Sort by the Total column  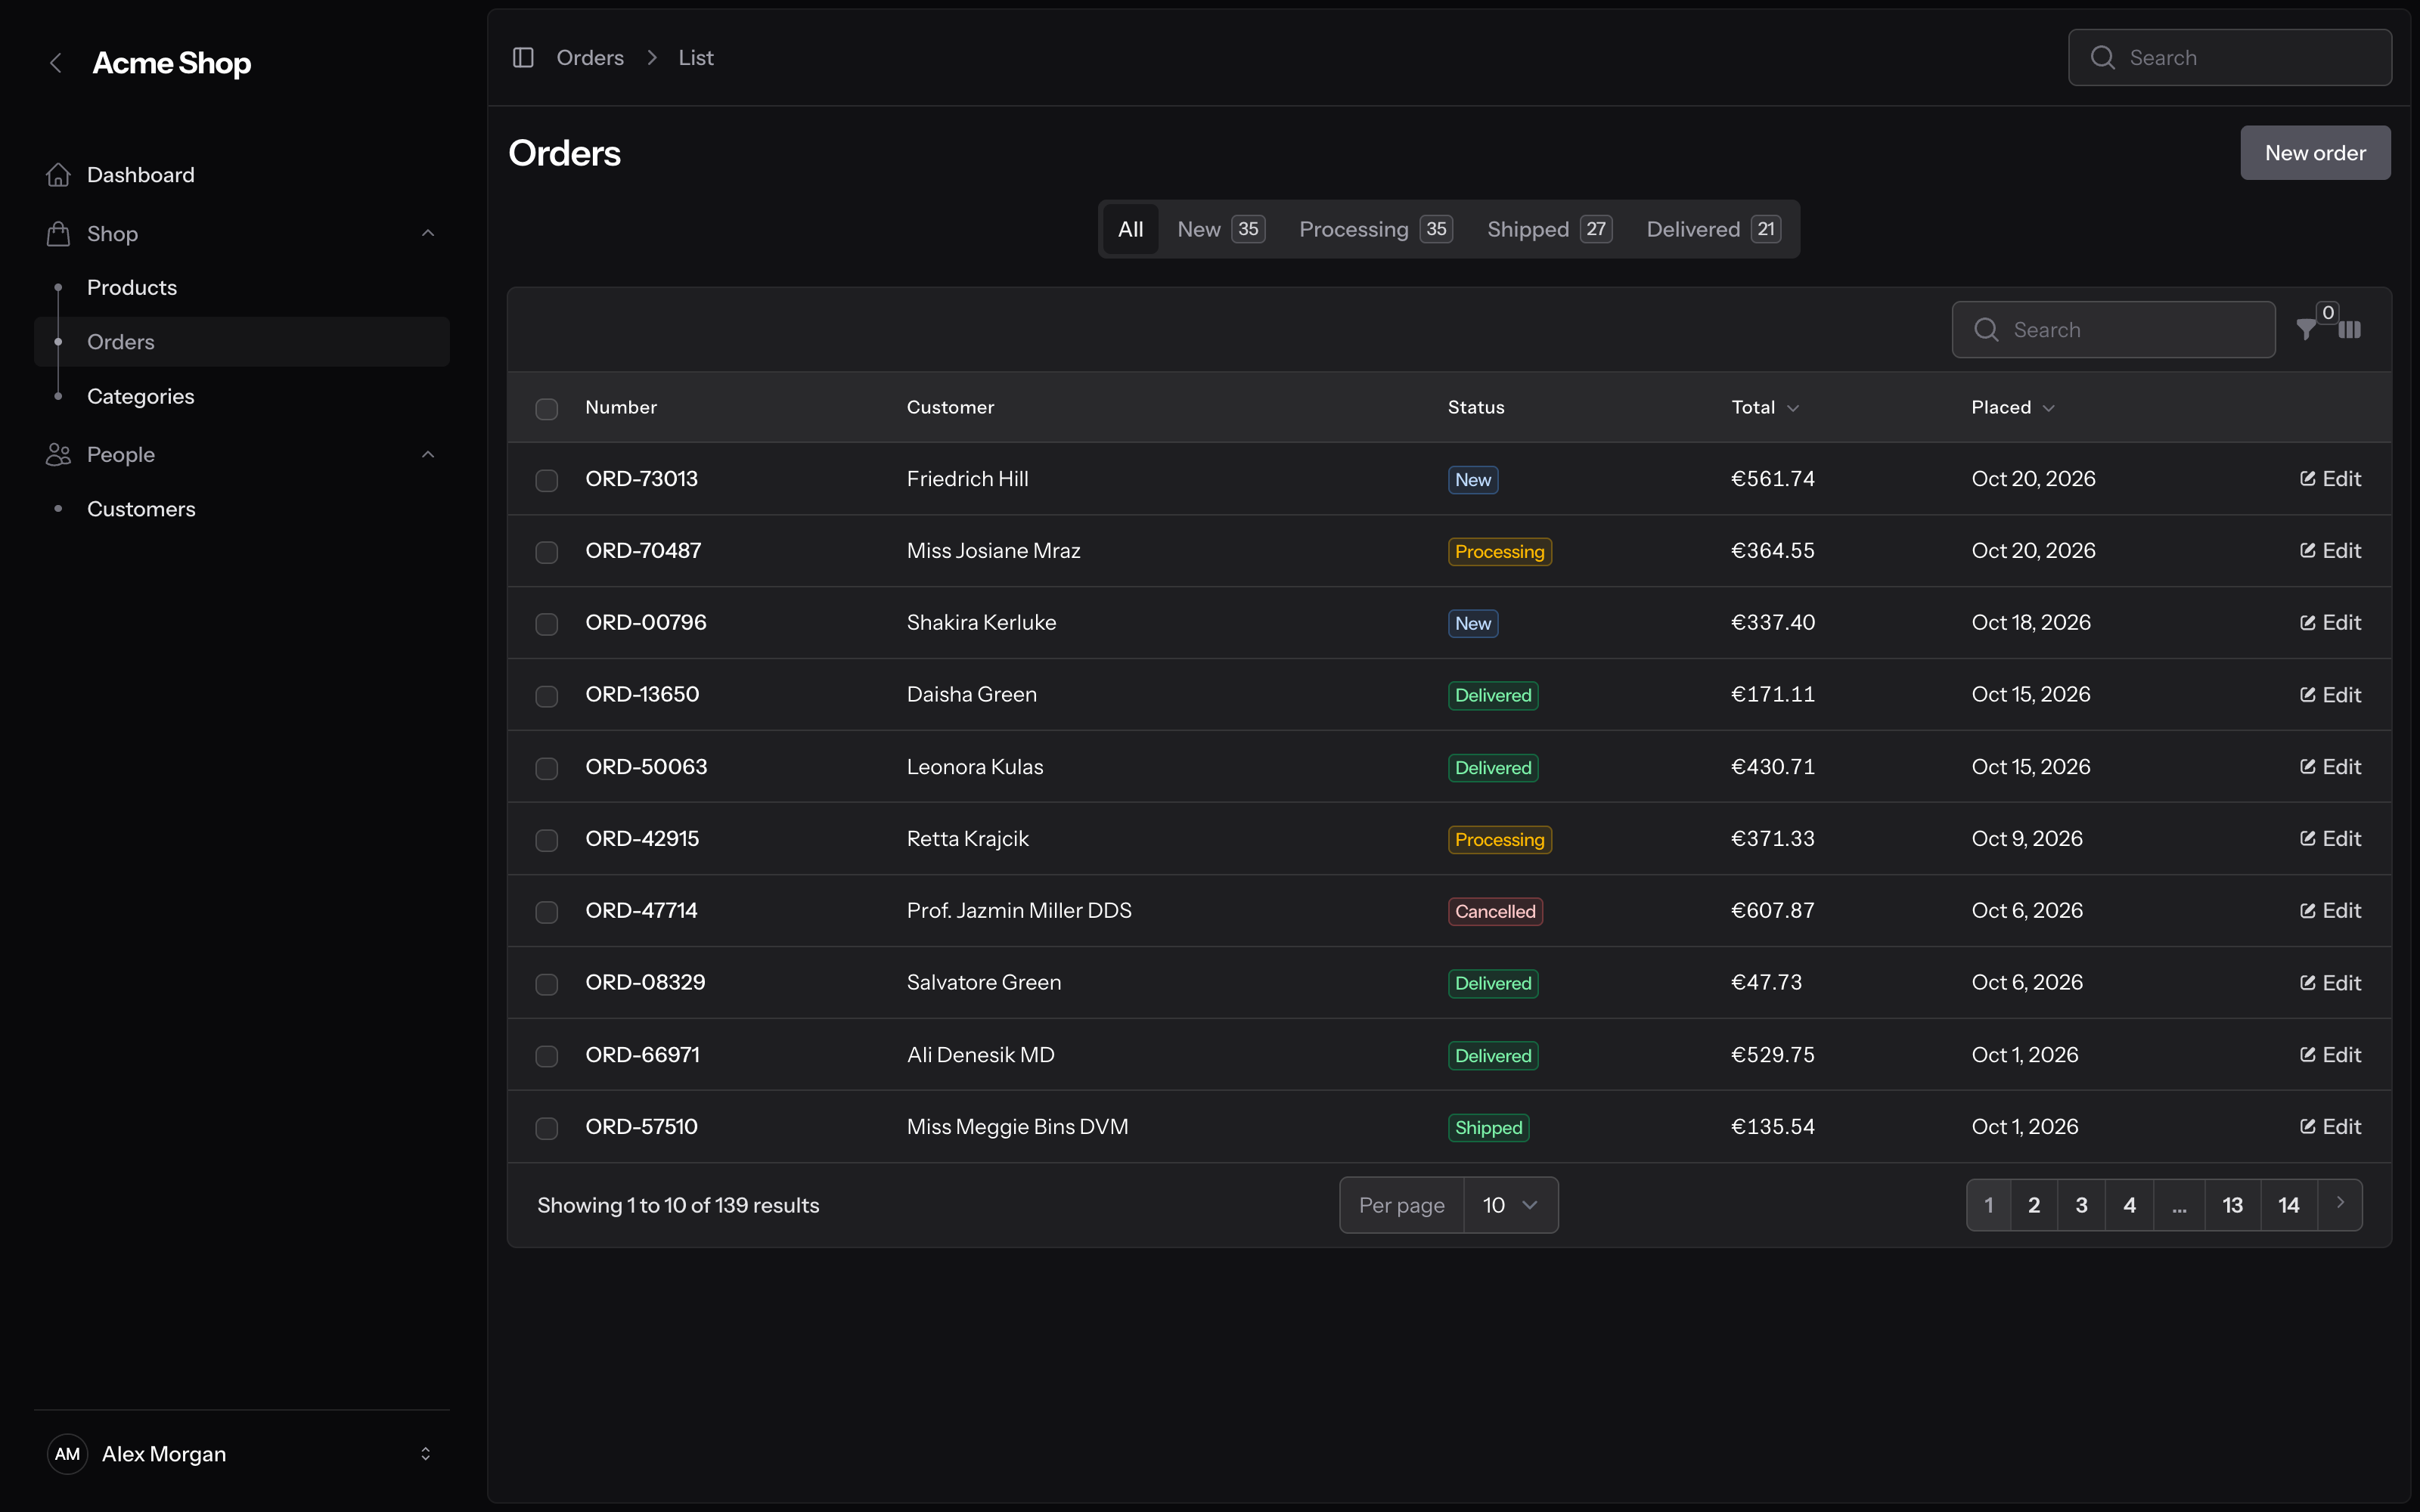pyautogui.click(x=1765, y=408)
